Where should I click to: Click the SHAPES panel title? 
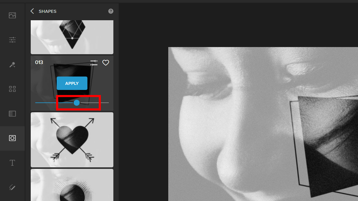point(47,11)
